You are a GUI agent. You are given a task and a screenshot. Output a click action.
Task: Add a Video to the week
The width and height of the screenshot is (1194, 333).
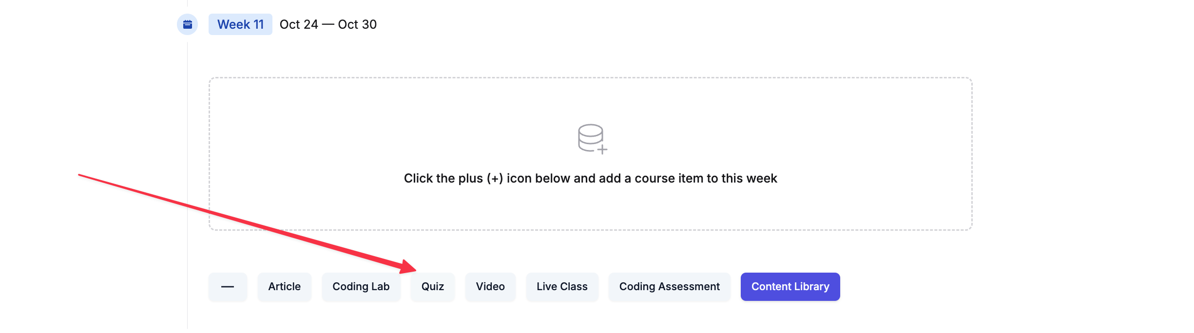pos(490,287)
